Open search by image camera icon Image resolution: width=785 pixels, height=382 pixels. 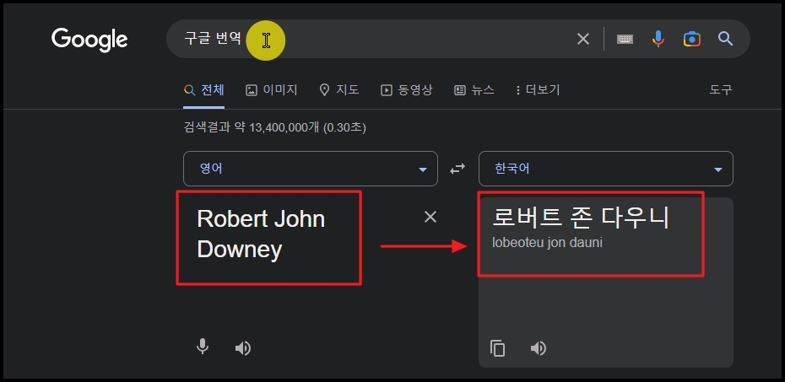tap(692, 39)
